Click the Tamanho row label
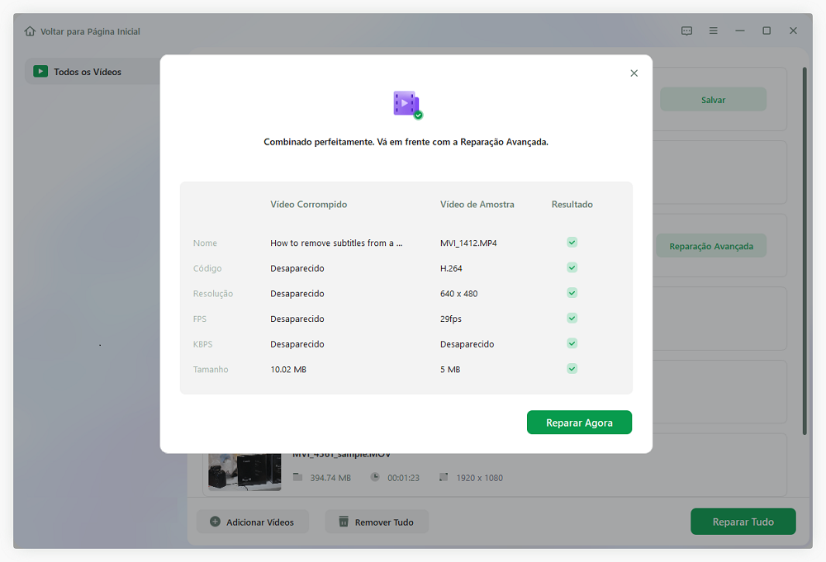Viewport: 826px width, 562px height. point(211,370)
